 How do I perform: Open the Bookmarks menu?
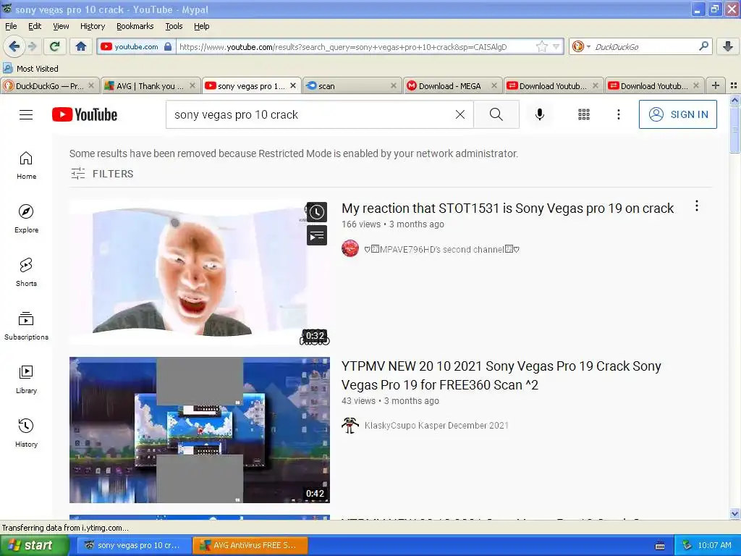coord(135,26)
